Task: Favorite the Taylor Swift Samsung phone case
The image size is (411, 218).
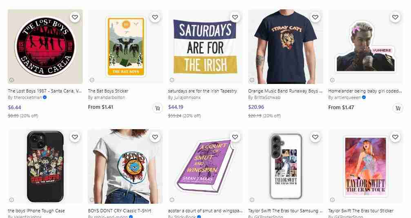Action: point(315,137)
